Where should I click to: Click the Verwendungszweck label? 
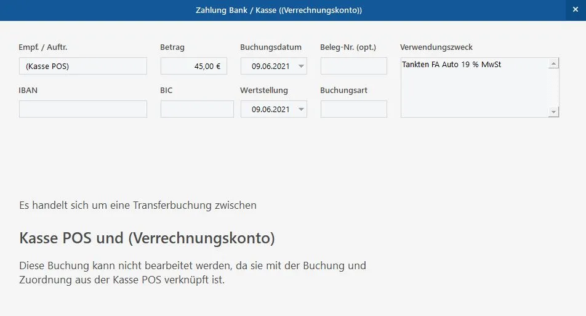pyautogui.click(x=436, y=47)
